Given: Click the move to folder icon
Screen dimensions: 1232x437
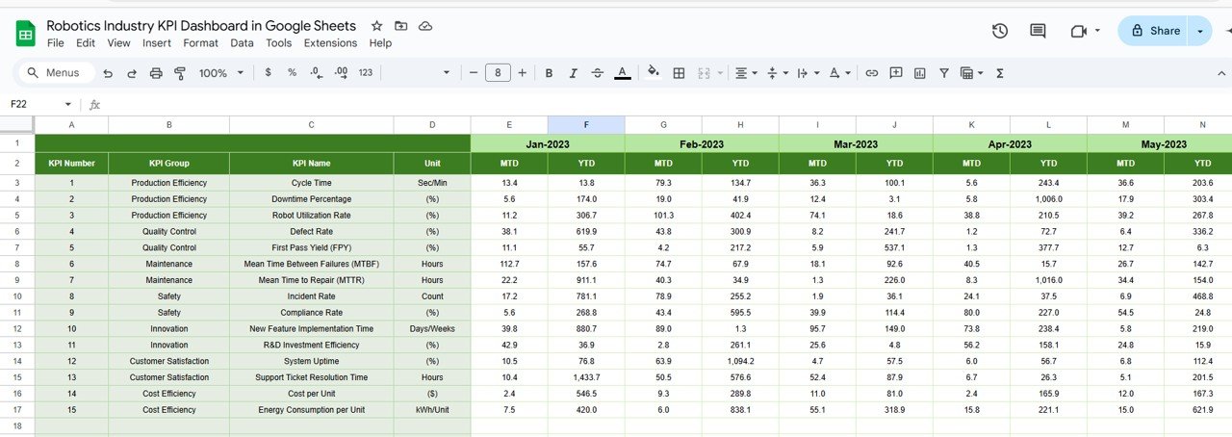Looking at the screenshot, I should click(400, 26).
